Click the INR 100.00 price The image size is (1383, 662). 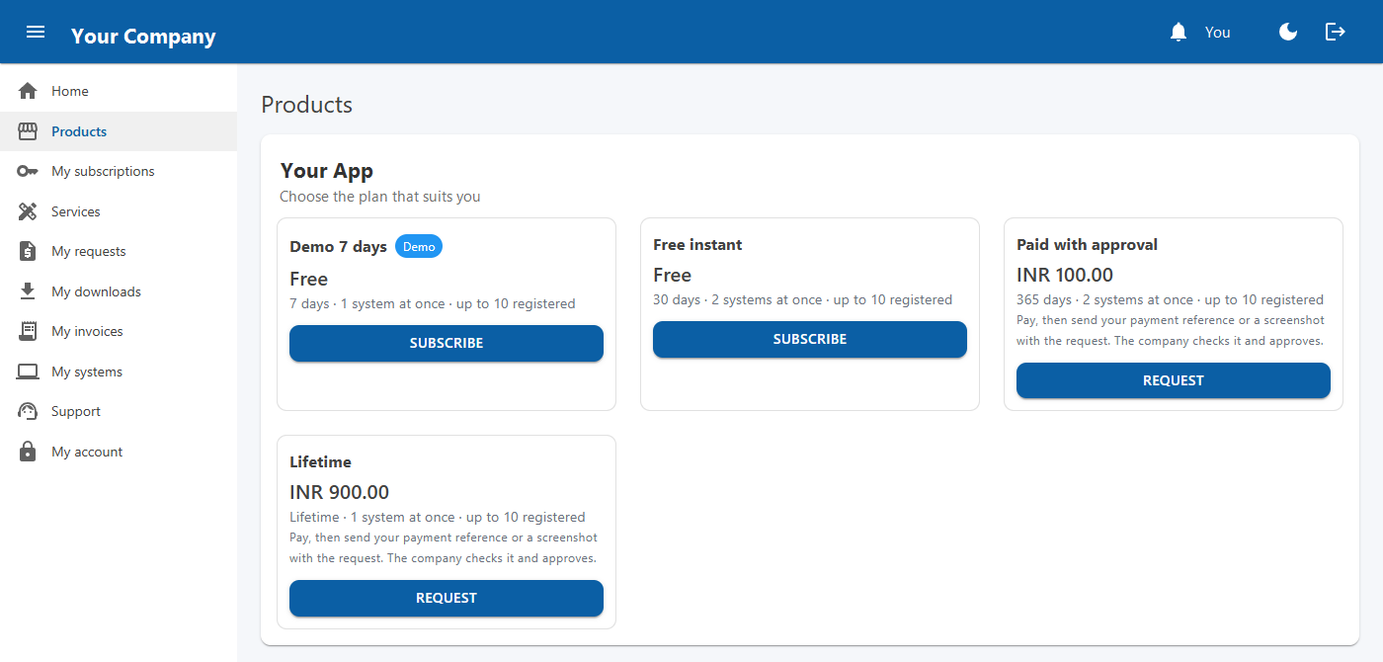[x=1065, y=275]
